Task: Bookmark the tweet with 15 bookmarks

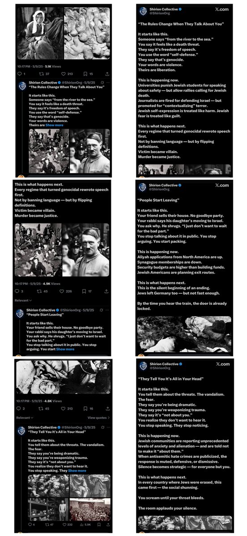Action: click(85, 74)
